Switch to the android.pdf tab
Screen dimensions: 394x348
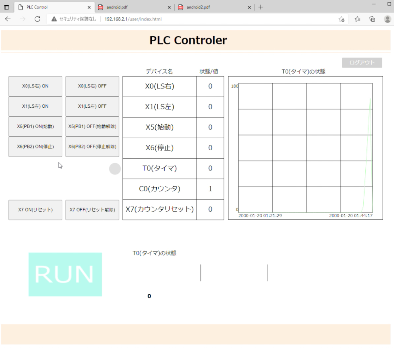(x=132, y=7)
